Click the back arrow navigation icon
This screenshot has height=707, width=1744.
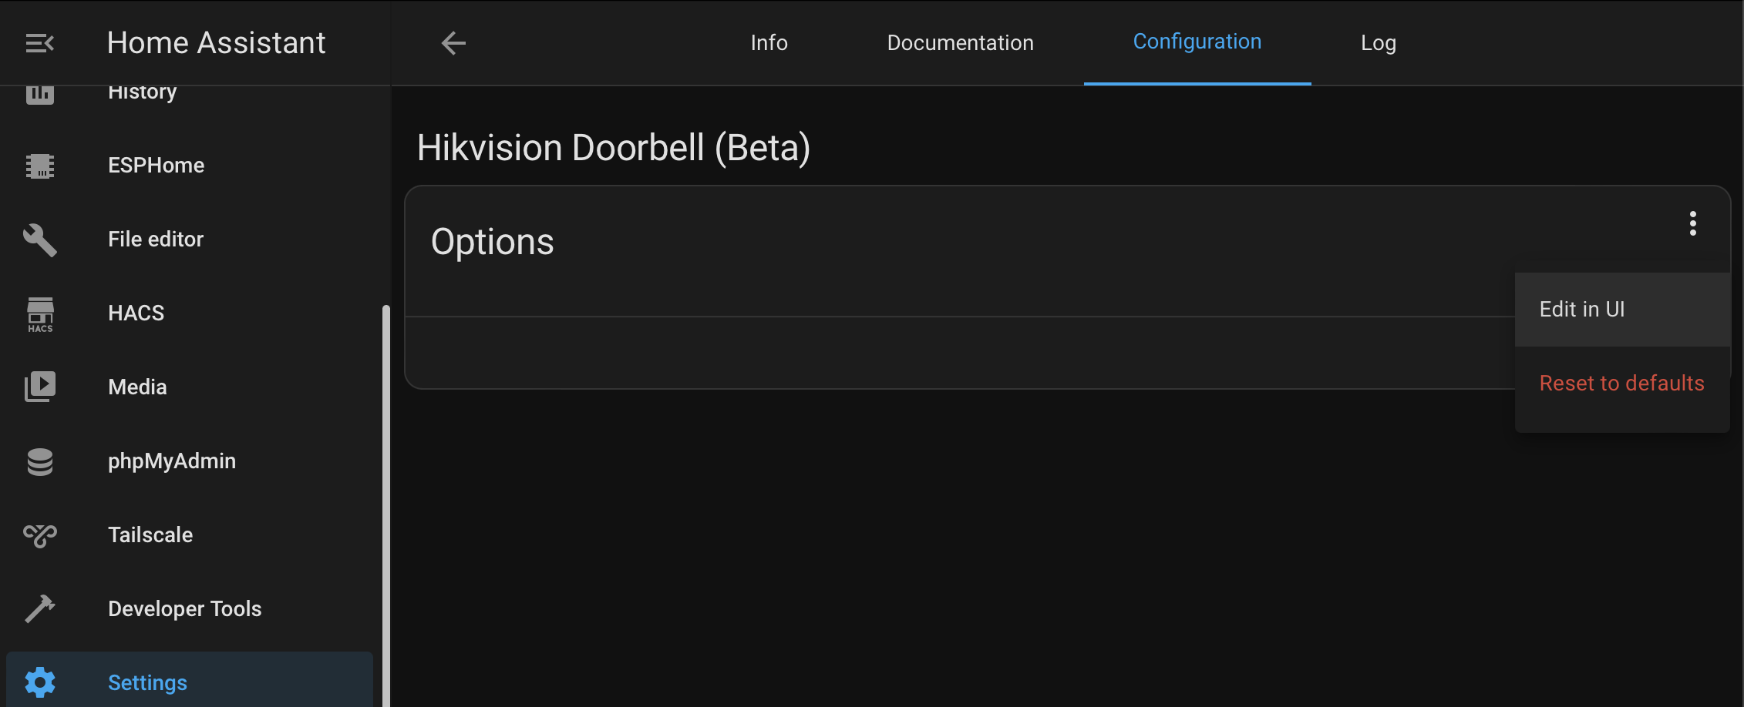pyautogui.click(x=453, y=43)
